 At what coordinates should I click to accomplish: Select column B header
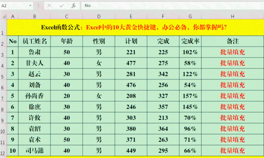[34, 16]
